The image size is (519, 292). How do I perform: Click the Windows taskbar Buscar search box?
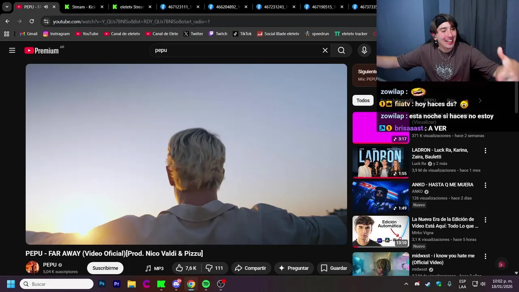point(57,284)
